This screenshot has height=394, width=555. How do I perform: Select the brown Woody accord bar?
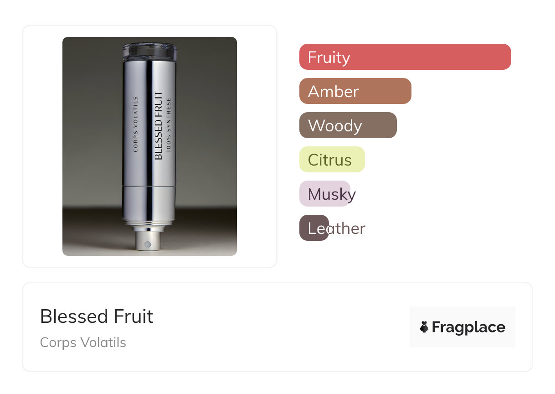(348, 125)
